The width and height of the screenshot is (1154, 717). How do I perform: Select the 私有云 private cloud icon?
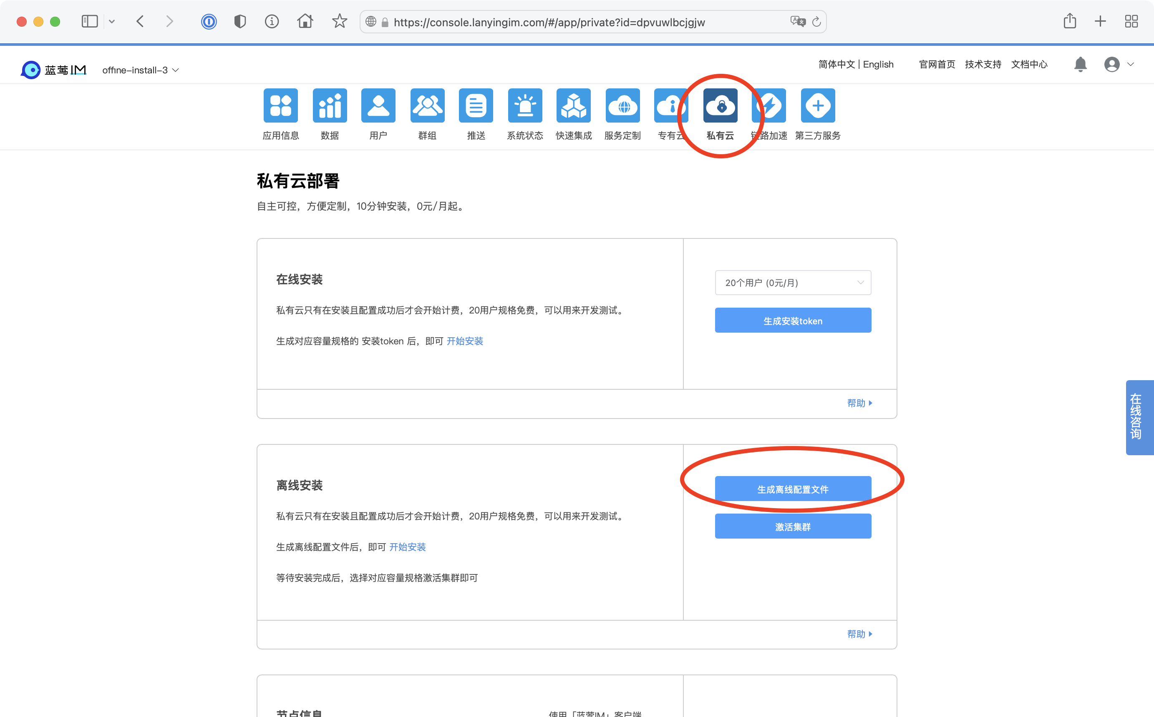[720, 105]
